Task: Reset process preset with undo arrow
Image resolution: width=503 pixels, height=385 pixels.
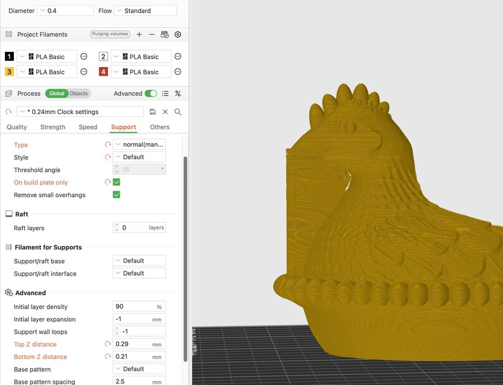Action: coord(8,112)
